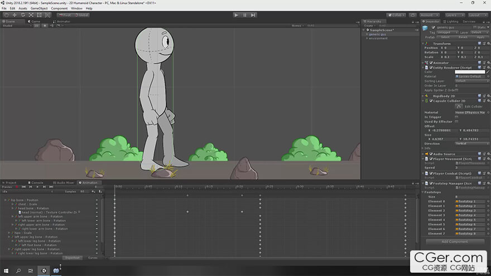The width and height of the screenshot is (491, 276).
Task: Switch to the Console tab
Action: coord(36,183)
